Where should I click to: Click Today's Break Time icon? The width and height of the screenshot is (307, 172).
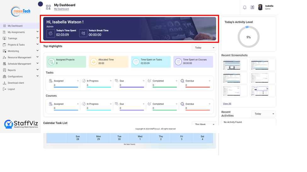(83, 33)
